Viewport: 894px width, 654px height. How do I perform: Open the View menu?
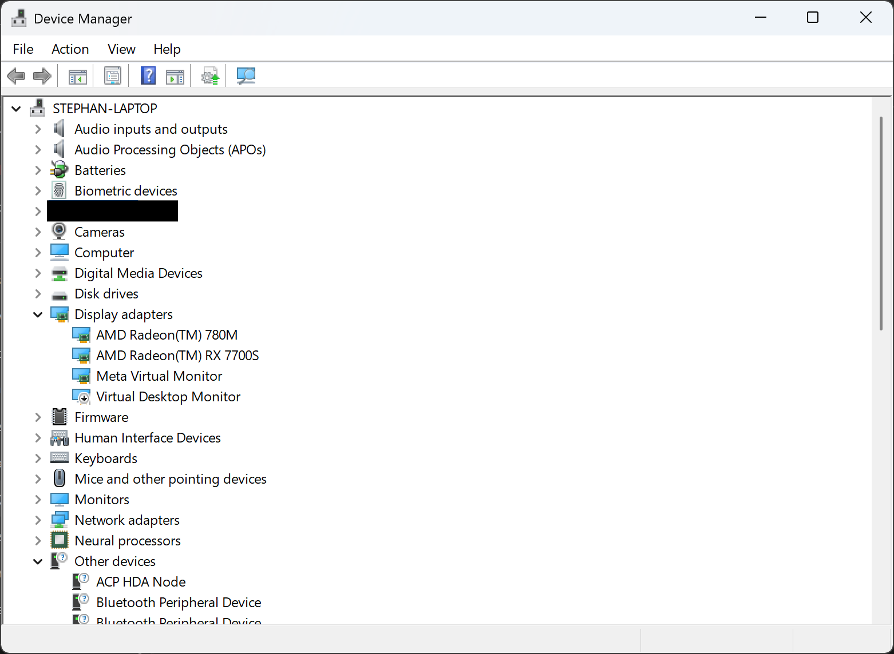point(121,49)
